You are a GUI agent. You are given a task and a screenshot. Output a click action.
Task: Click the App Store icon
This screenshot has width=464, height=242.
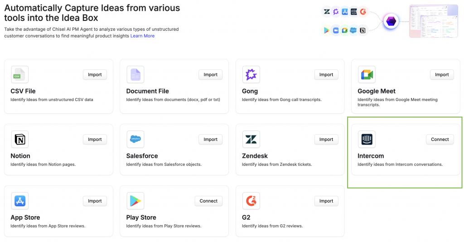(19, 201)
